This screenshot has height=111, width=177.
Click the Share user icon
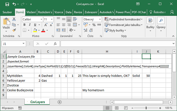(172, 12)
